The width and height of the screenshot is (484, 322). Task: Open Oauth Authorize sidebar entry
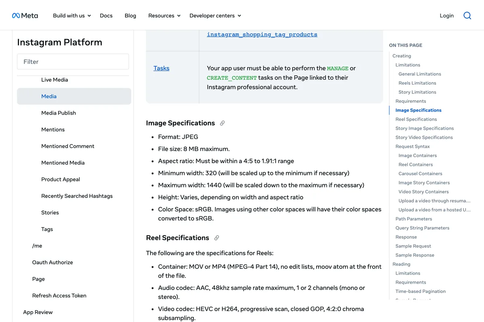[x=52, y=262]
